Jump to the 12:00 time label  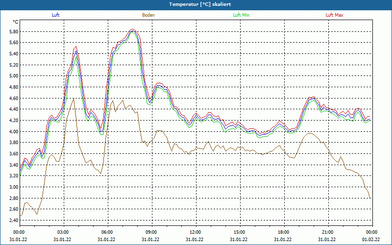point(195,232)
